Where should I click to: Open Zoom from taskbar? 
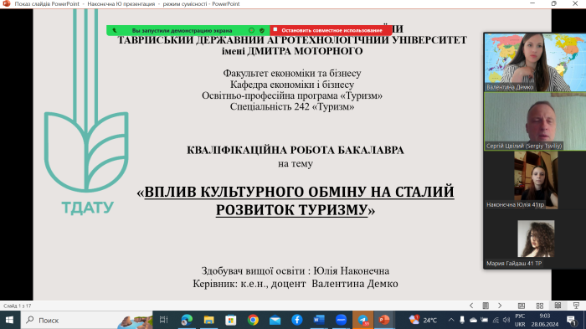[341, 320]
